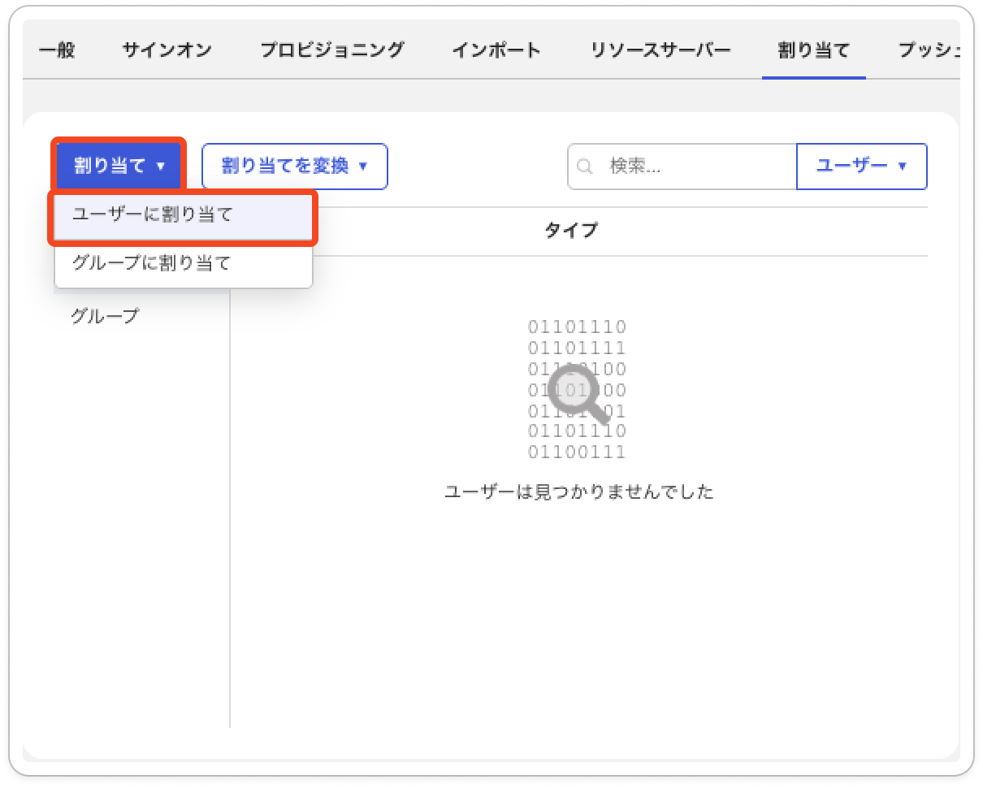Click the caret arrow on 割り当てを変換 button
Image resolution: width=983 pixels, height=788 pixels.
[x=362, y=167]
